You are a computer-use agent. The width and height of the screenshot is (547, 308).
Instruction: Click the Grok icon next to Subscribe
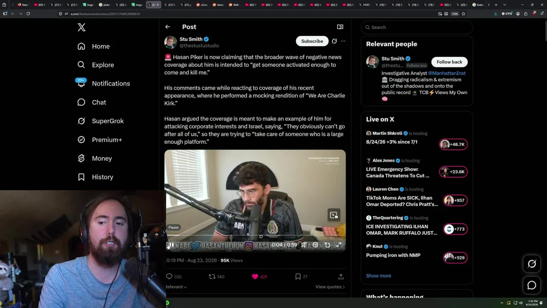pyautogui.click(x=334, y=41)
